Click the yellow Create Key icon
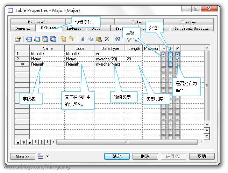Viewport: 228px width, 173px height. pos(72,39)
